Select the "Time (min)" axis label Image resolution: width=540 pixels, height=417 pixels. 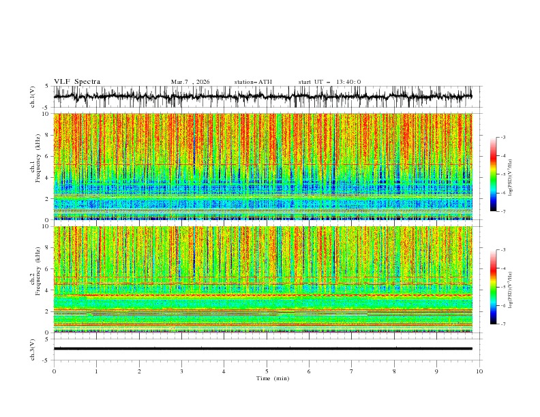click(273, 378)
